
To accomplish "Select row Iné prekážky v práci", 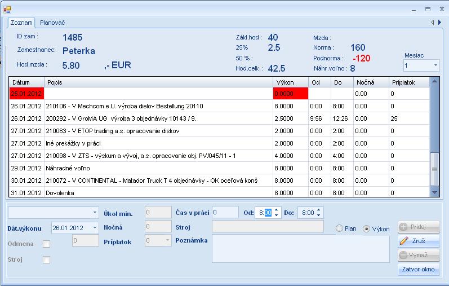I will (219, 143).
